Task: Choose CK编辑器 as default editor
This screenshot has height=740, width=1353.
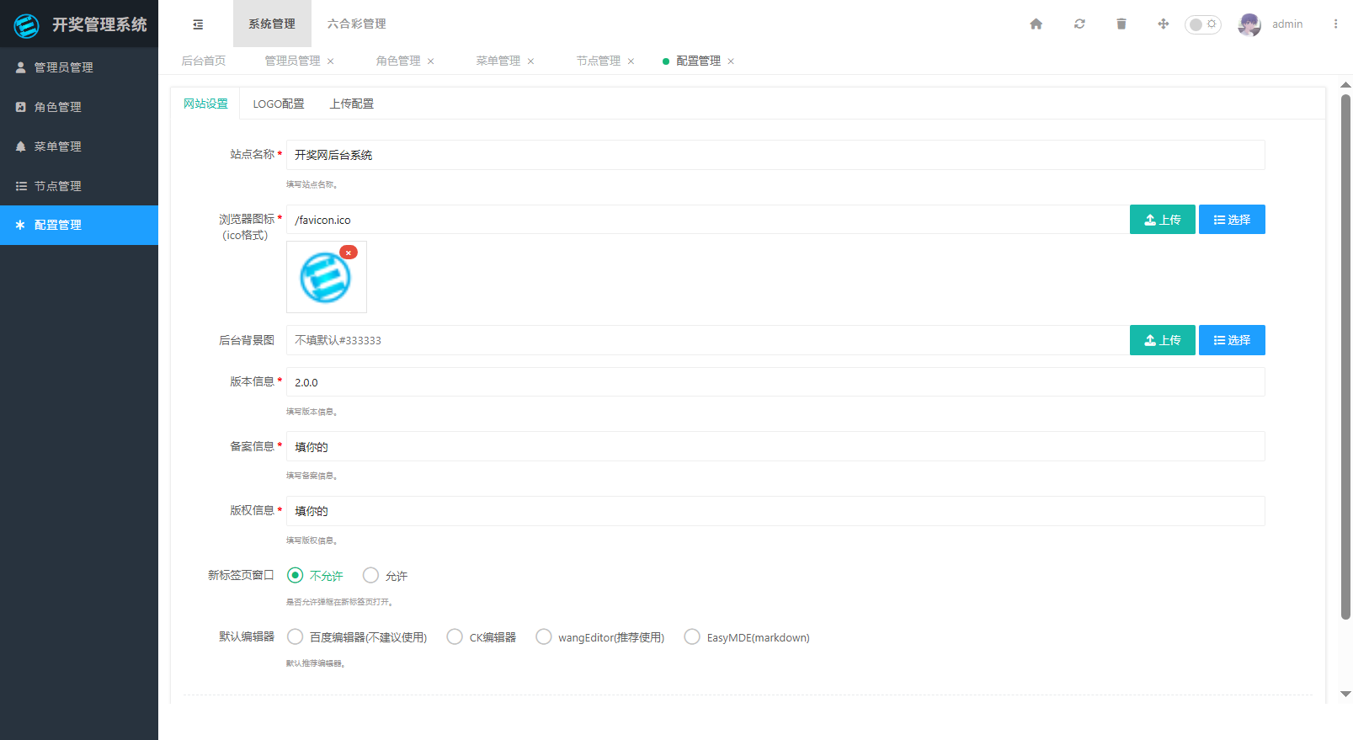Action: [x=482, y=637]
